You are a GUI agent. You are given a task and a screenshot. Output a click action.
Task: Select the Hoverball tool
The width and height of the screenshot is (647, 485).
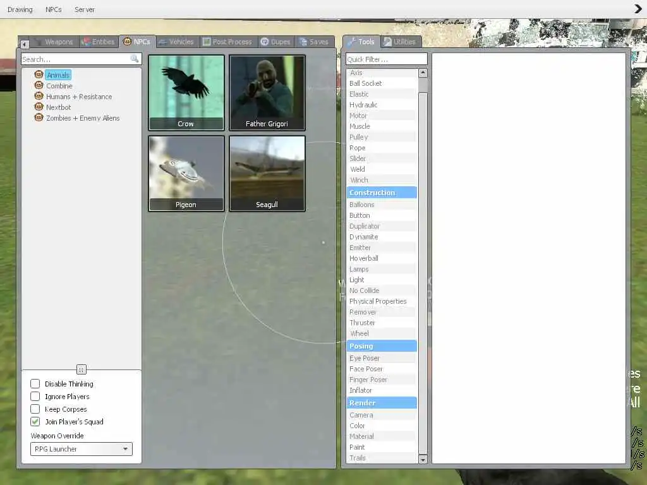tap(382, 258)
